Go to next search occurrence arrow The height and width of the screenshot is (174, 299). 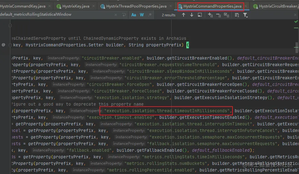[x=192, y=15]
